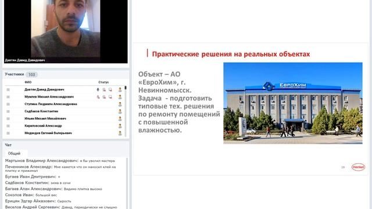Click the Henkel logo on the slide
Viewport: 372px width, 209px height.
(358, 167)
